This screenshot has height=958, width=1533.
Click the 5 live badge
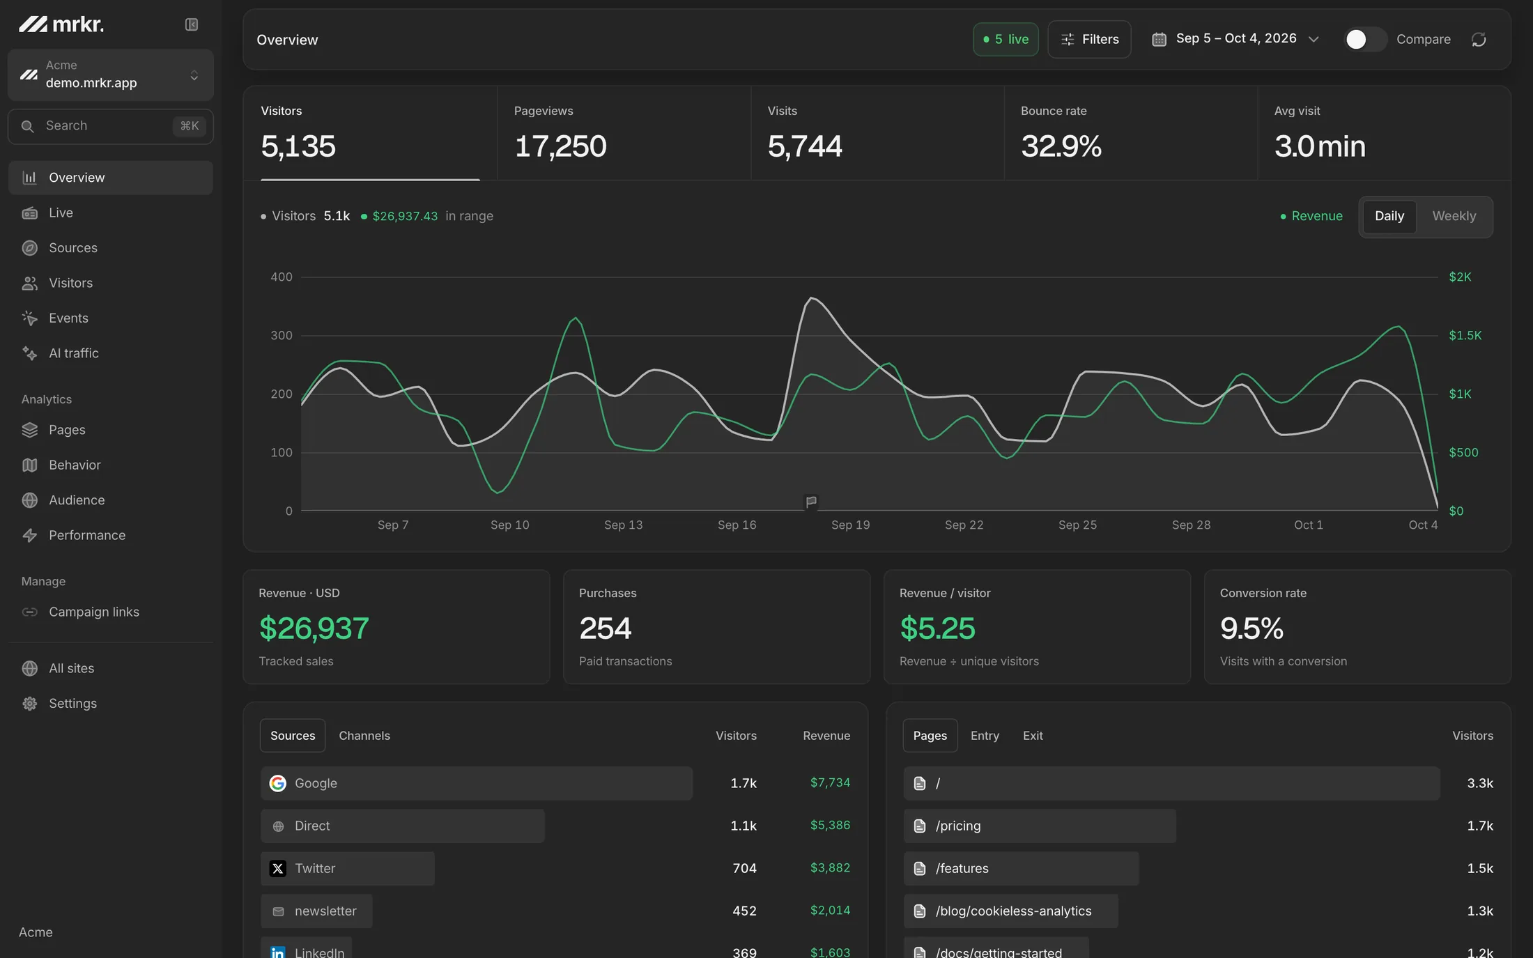pos(1006,39)
